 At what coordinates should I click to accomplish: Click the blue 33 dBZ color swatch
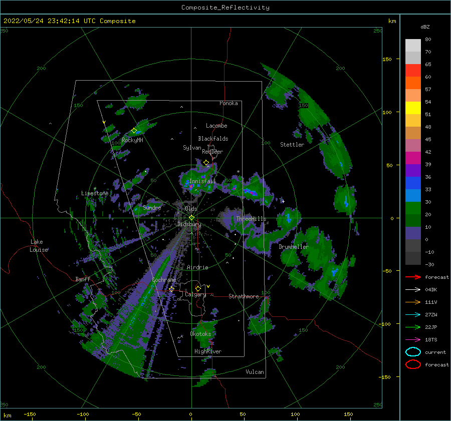tap(413, 183)
